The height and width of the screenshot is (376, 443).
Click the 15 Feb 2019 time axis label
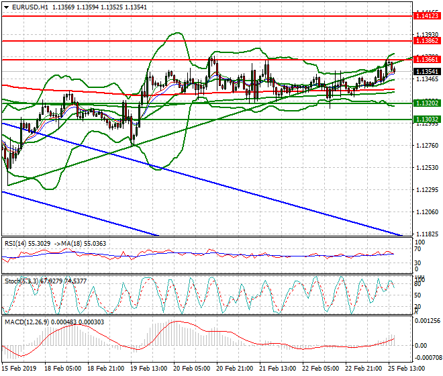19,369
